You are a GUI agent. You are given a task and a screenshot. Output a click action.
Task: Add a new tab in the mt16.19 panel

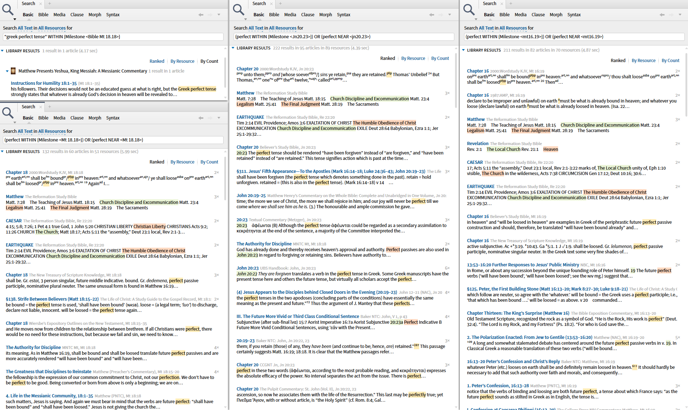[x=511, y=4]
